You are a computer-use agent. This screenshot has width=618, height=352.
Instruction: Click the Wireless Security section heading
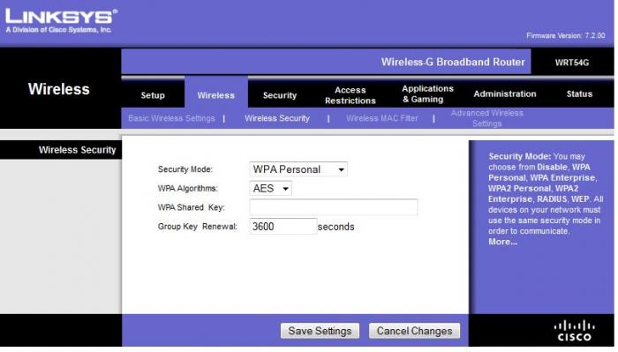tap(78, 150)
